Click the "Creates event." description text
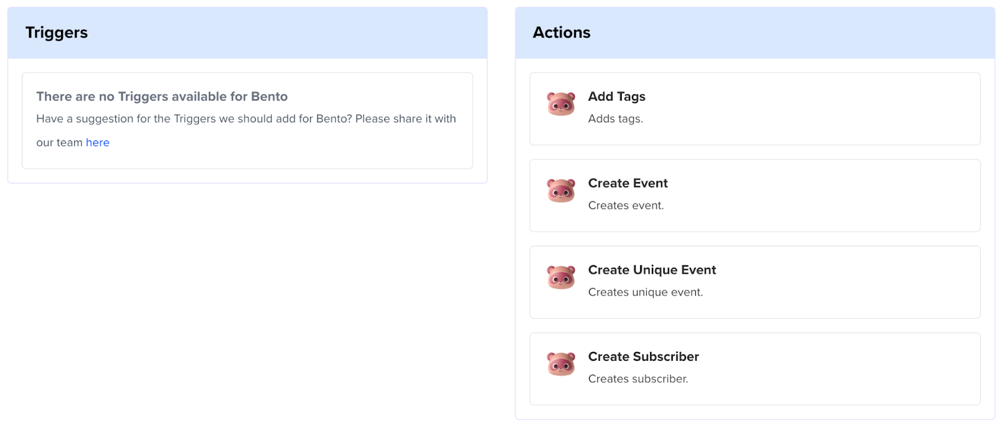The image size is (1006, 426). pyautogui.click(x=626, y=205)
